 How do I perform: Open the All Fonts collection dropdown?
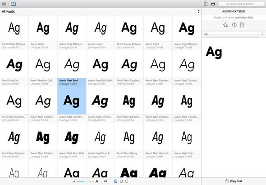[x=101, y=12]
